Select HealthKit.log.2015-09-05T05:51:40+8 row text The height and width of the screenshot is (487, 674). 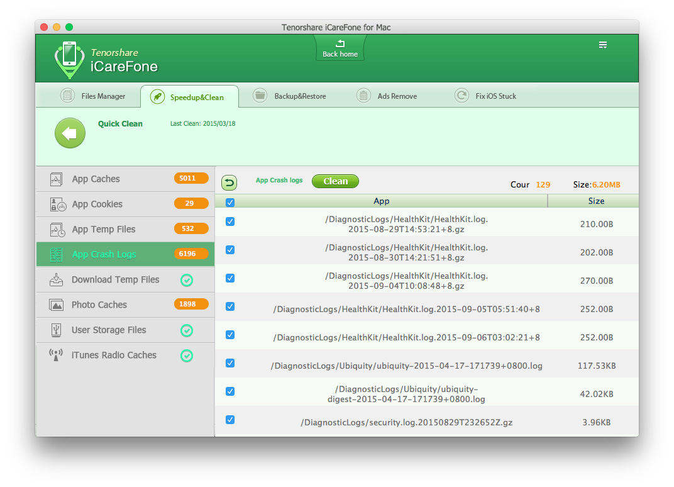(406, 310)
